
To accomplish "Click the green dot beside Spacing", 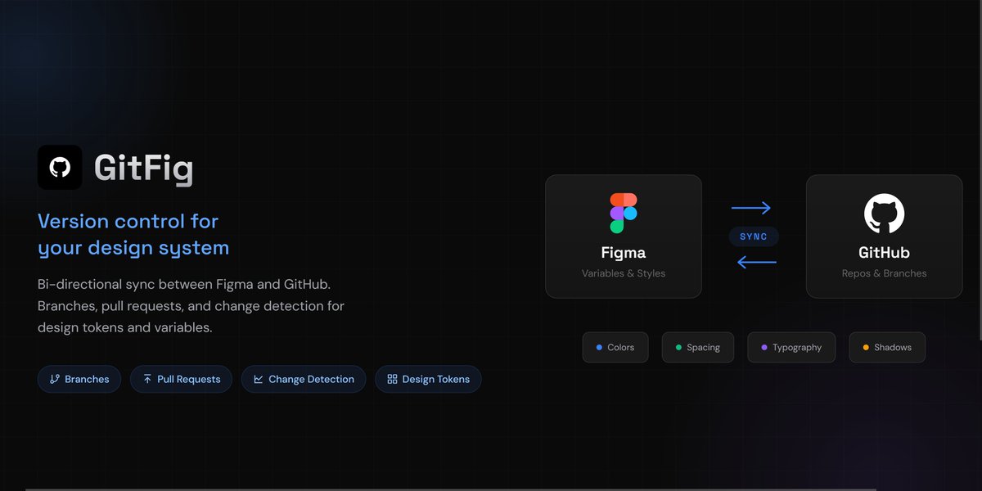I will pos(678,347).
